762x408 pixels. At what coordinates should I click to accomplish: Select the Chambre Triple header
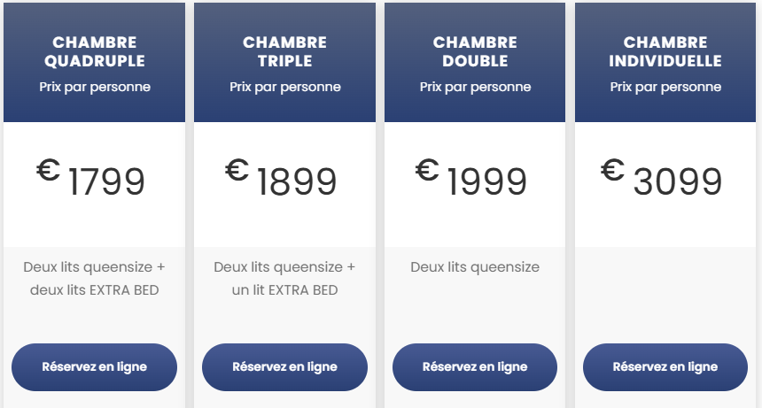tap(284, 51)
